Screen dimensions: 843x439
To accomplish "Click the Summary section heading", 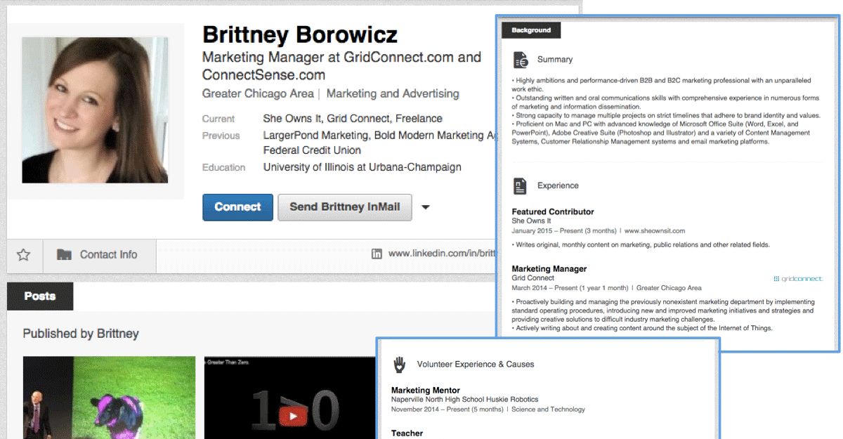I will click(x=555, y=60).
